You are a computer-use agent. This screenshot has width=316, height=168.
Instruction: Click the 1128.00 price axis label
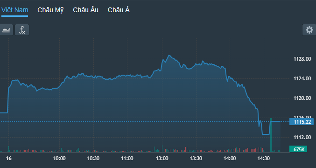point(302,59)
